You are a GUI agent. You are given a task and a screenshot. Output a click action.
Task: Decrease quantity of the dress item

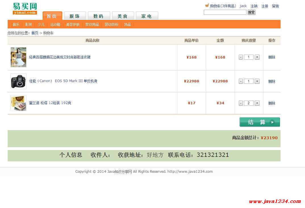(241, 57)
